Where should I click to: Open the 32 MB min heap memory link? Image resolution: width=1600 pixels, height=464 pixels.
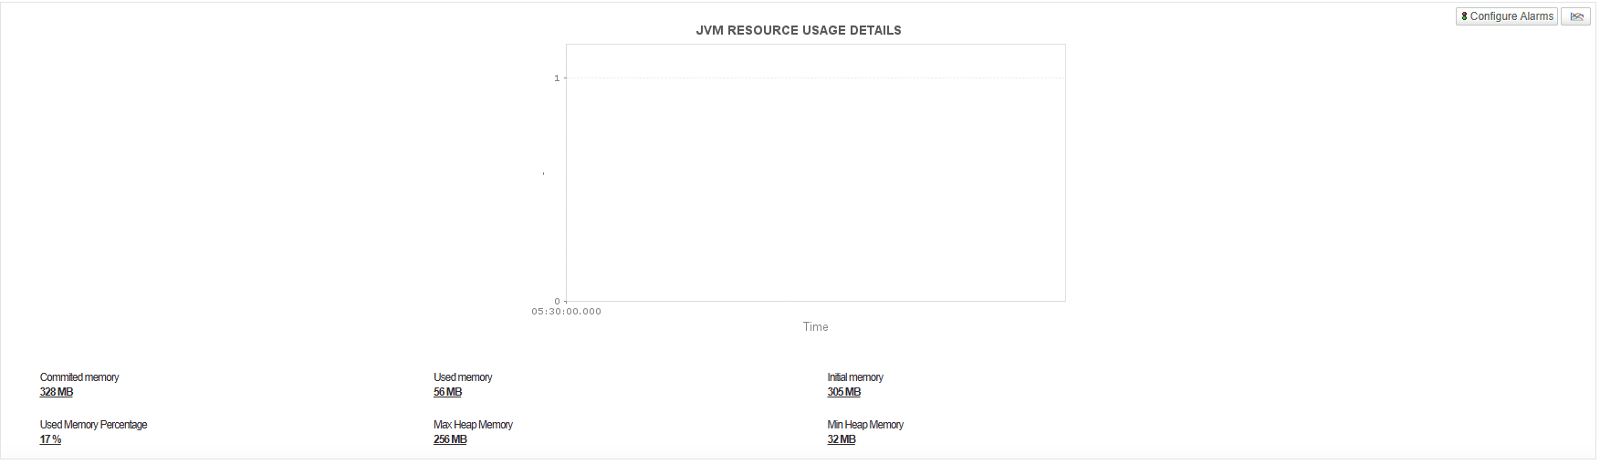[x=842, y=439]
